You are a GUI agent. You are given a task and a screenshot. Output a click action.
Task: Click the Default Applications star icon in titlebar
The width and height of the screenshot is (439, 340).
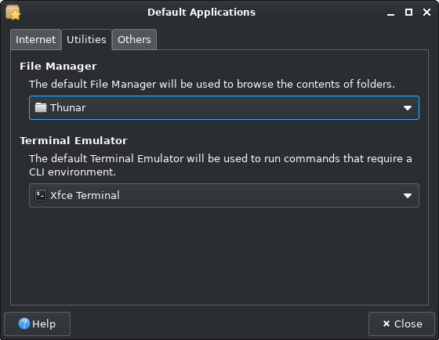pos(13,13)
